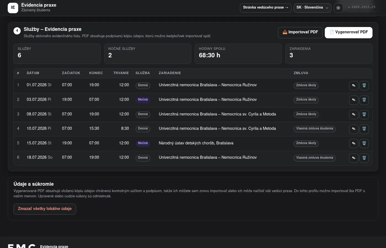Click Importovať PDF button
Screen dimensions: 386x248
300,33
